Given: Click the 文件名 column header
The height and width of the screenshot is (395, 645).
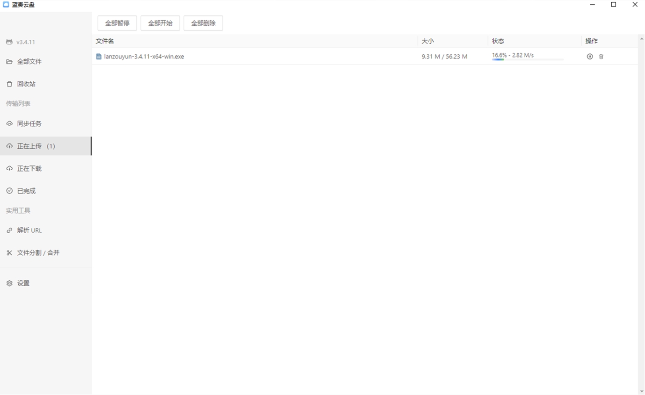Looking at the screenshot, I should pyautogui.click(x=105, y=41).
